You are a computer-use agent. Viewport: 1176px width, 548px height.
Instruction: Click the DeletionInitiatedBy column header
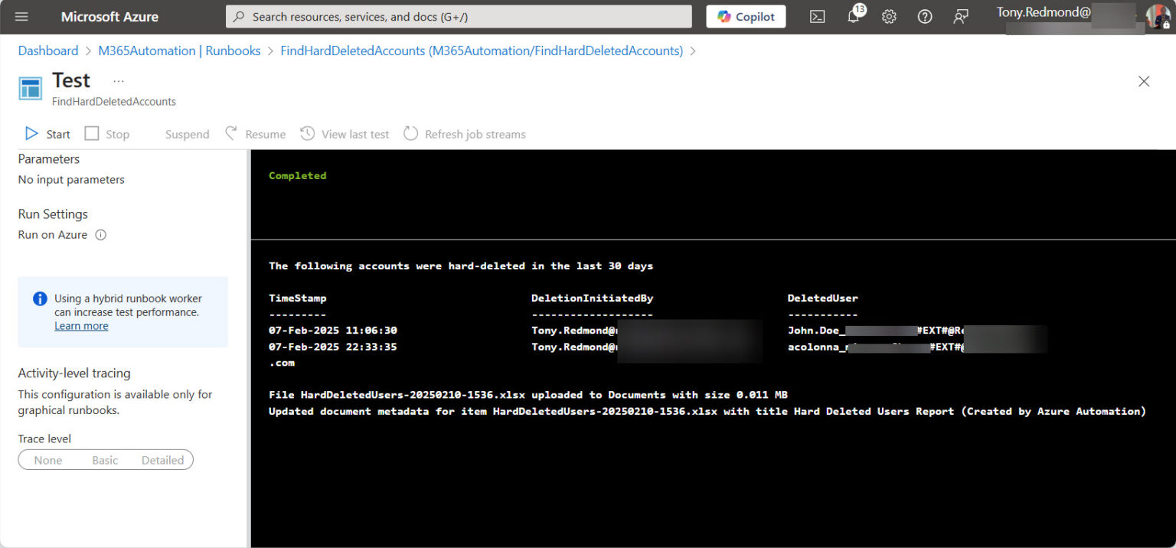[x=592, y=298]
